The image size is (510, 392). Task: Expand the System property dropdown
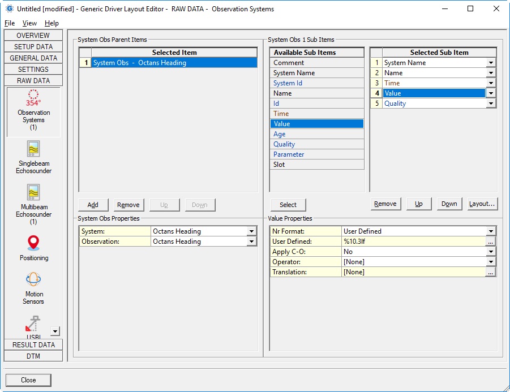251,231
